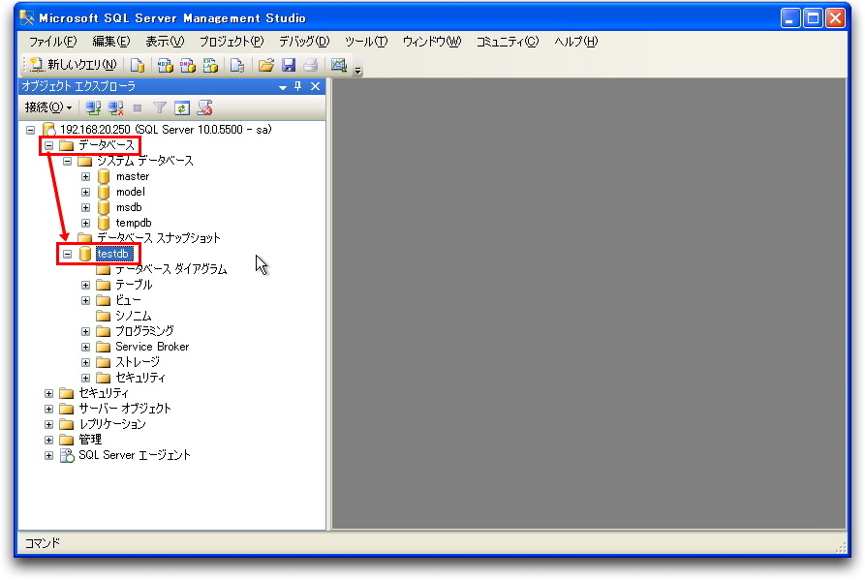The image size is (865, 580).
Task: Select the シノニム tree item
Action: coord(133,316)
